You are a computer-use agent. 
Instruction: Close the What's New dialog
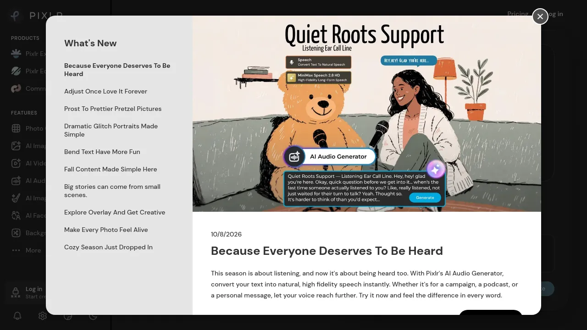tap(540, 16)
